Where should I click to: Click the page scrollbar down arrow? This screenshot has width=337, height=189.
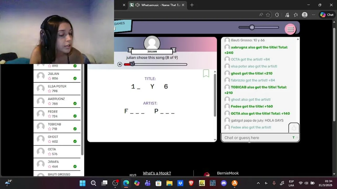tap(334, 174)
